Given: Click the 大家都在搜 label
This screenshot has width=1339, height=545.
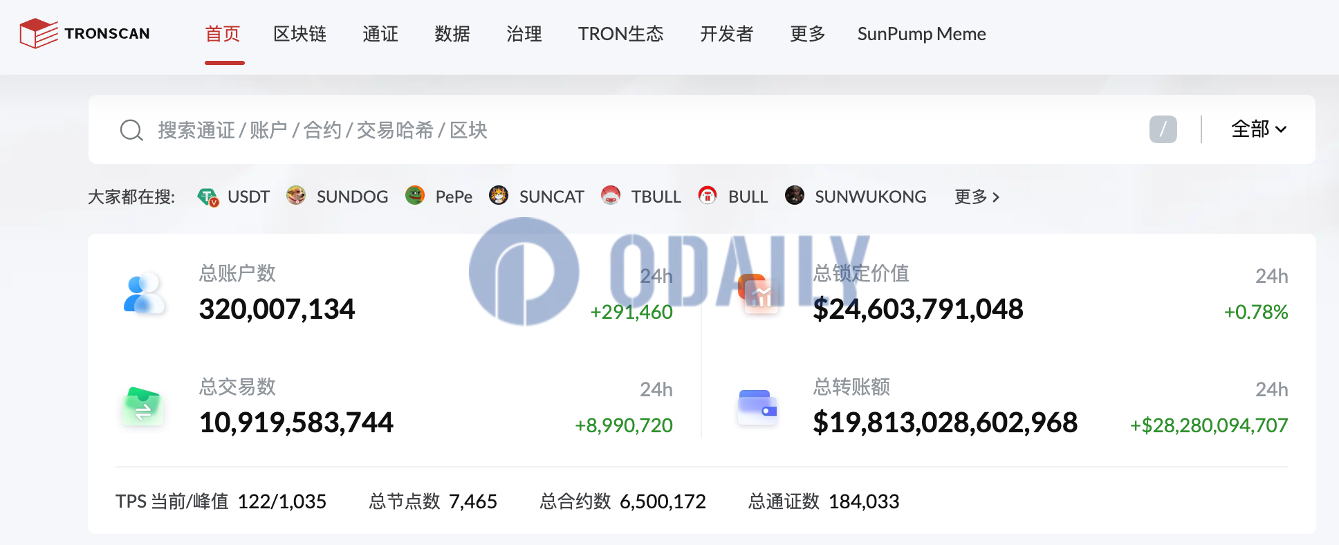Looking at the screenshot, I should (x=131, y=197).
